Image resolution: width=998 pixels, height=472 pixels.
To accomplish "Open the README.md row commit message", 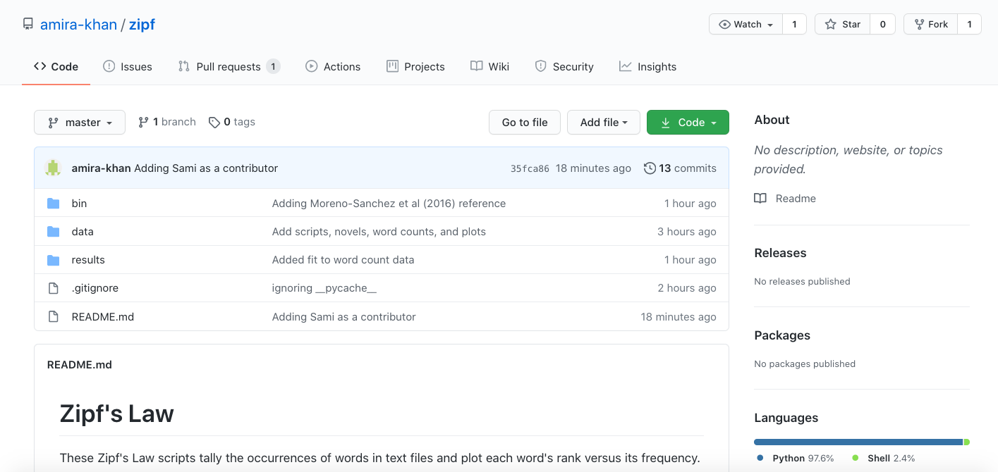I will coord(344,316).
